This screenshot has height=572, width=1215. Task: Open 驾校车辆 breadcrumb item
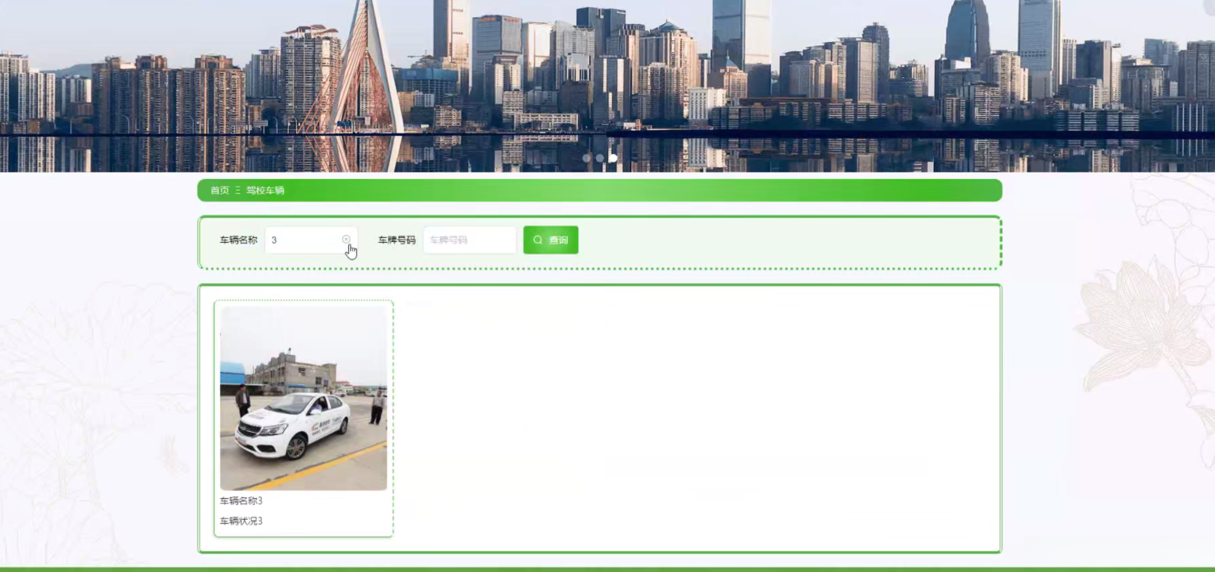coord(265,190)
